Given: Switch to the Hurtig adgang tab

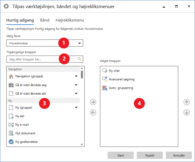Looking at the screenshot, I should pos(20,20).
